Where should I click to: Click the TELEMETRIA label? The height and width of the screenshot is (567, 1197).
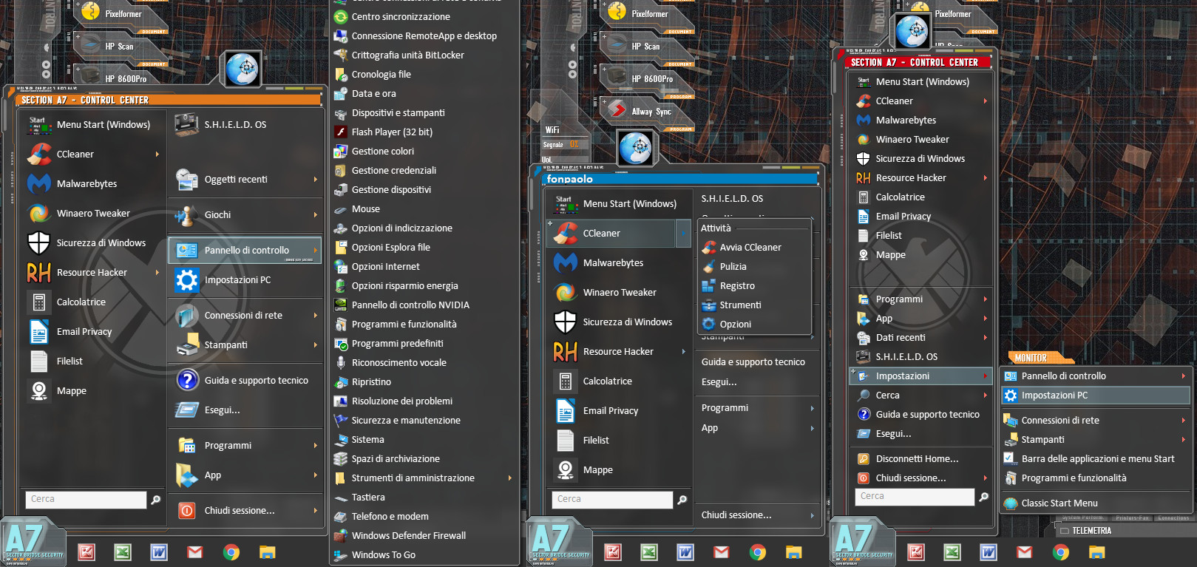[x=1091, y=531]
